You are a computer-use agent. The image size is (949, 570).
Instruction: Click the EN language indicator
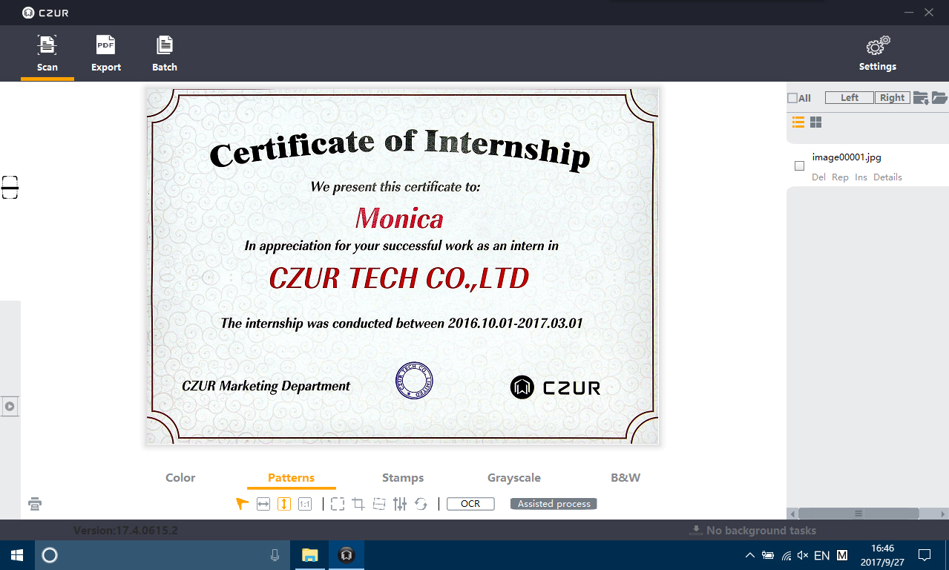(x=822, y=555)
